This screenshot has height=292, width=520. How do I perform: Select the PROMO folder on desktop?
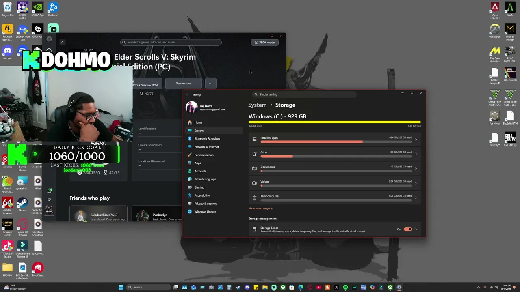click(7, 270)
